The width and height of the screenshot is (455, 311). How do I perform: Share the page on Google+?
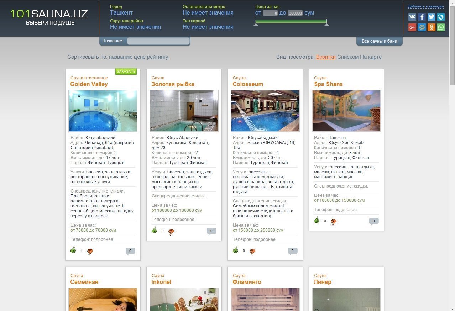pos(412,27)
